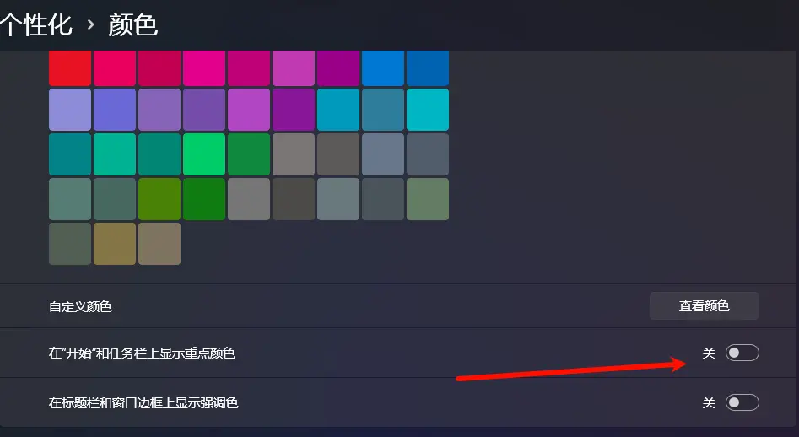Choose the bright green swatch in third row

coord(204,154)
